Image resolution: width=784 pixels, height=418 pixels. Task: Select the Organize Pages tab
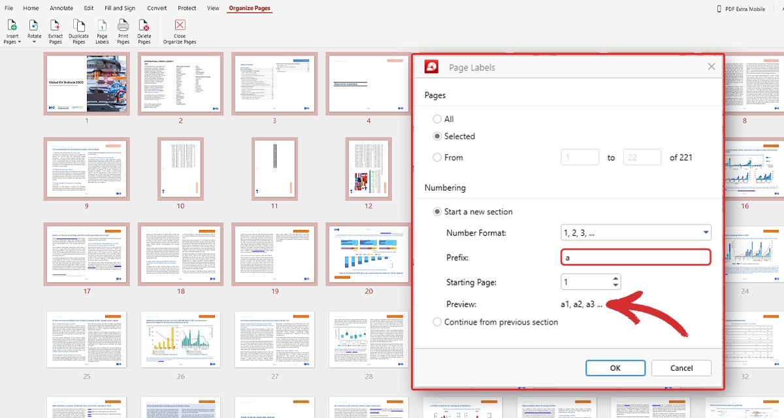coord(250,8)
